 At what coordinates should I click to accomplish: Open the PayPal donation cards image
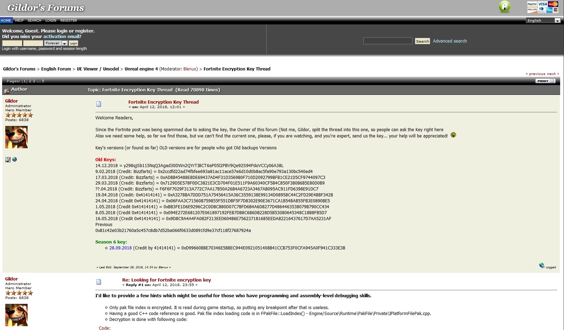coord(543,7)
